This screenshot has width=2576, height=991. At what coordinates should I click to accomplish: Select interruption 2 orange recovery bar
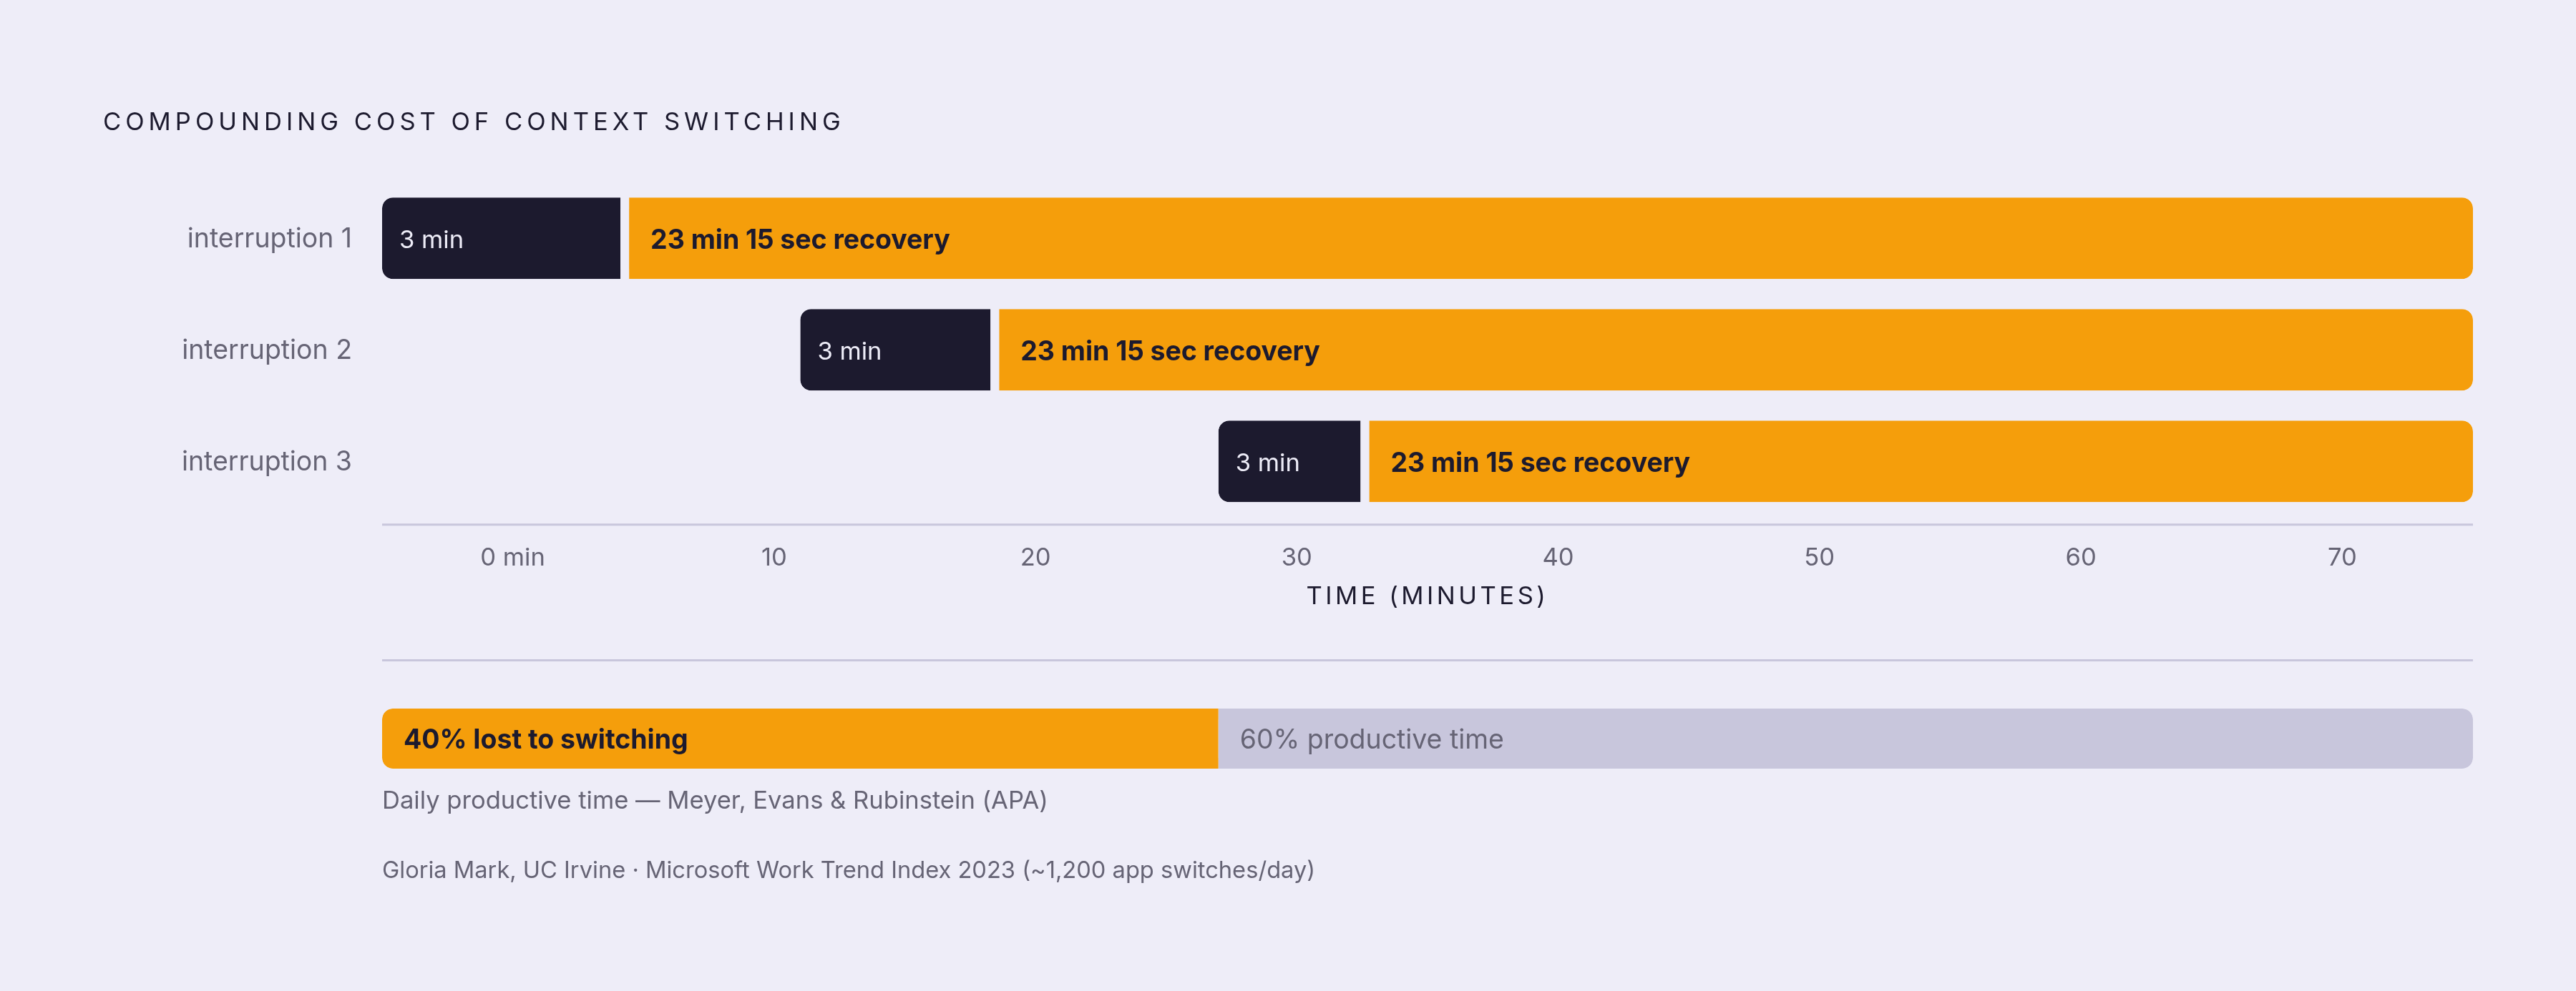point(1735,350)
